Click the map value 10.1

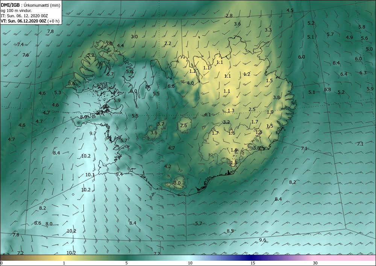[x=90, y=175]
